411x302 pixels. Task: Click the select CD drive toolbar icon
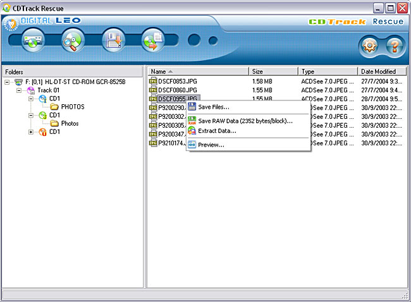33,40
